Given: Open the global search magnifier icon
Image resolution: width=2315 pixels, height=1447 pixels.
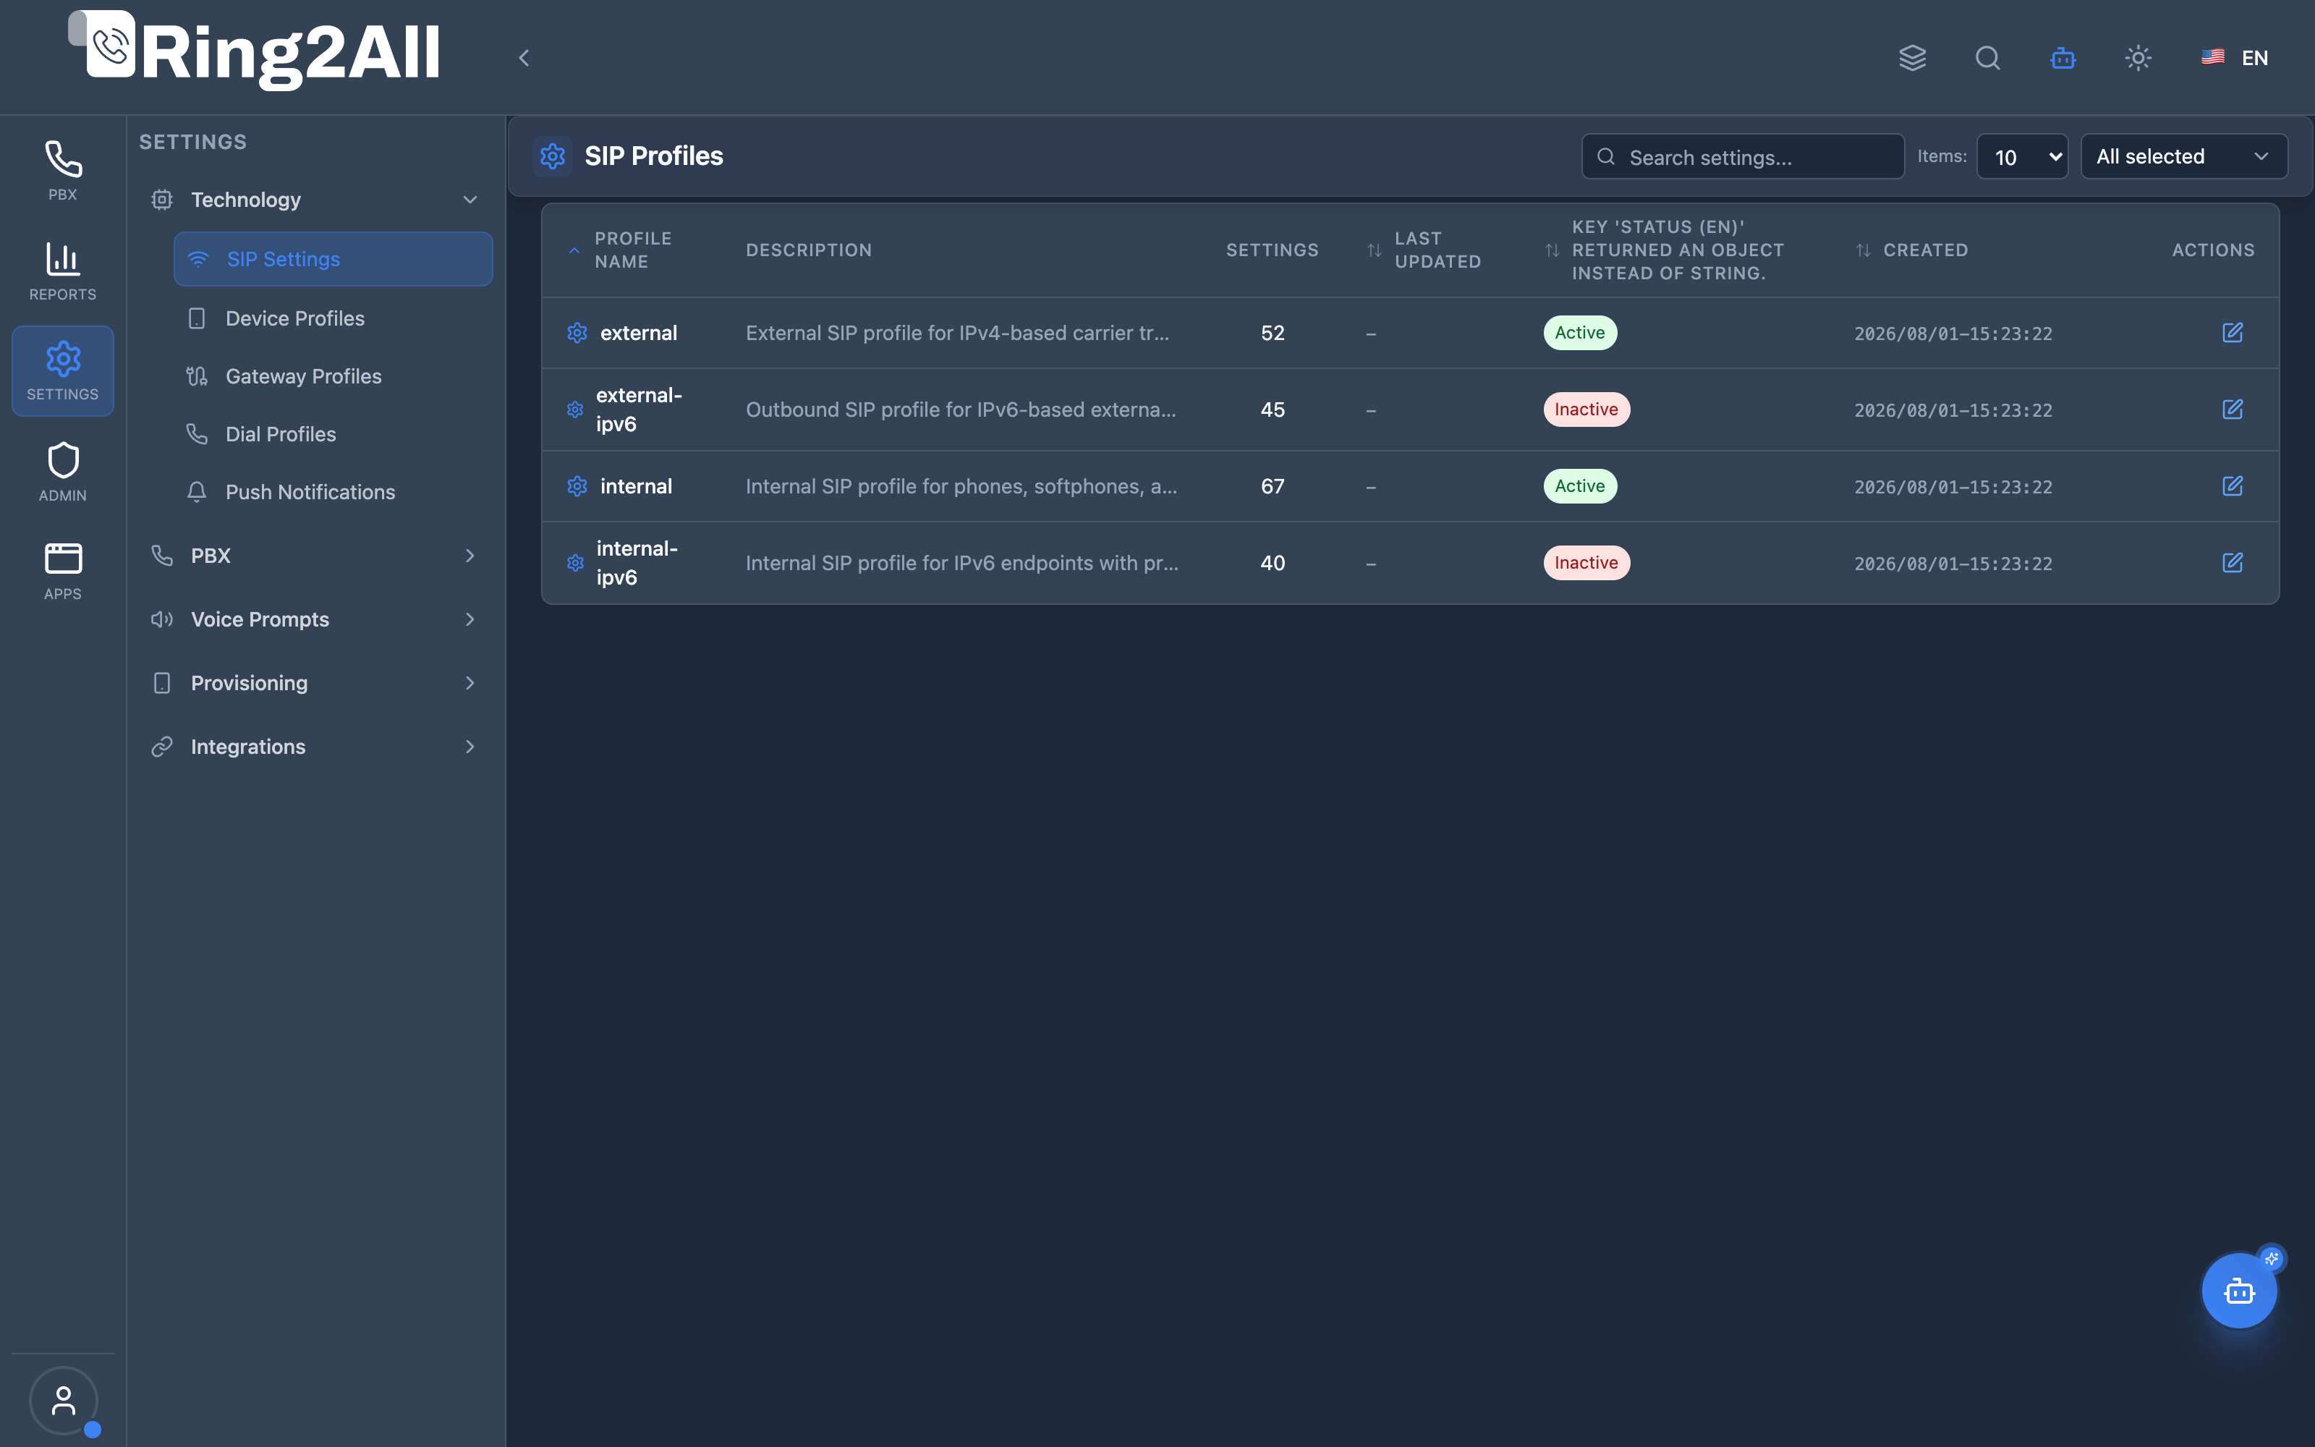Looking at the screenshot, I should (x=1988, y=59).
